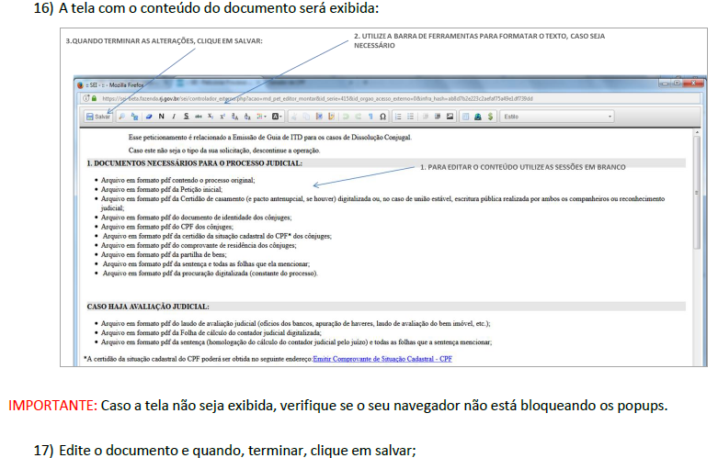Insert a numbered list
Screen dimensions: 718x458
tap(398, 117)
